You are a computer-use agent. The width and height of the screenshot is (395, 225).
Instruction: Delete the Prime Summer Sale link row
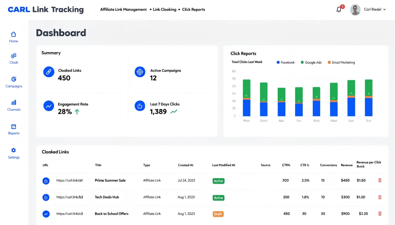[x=380, y=180]
